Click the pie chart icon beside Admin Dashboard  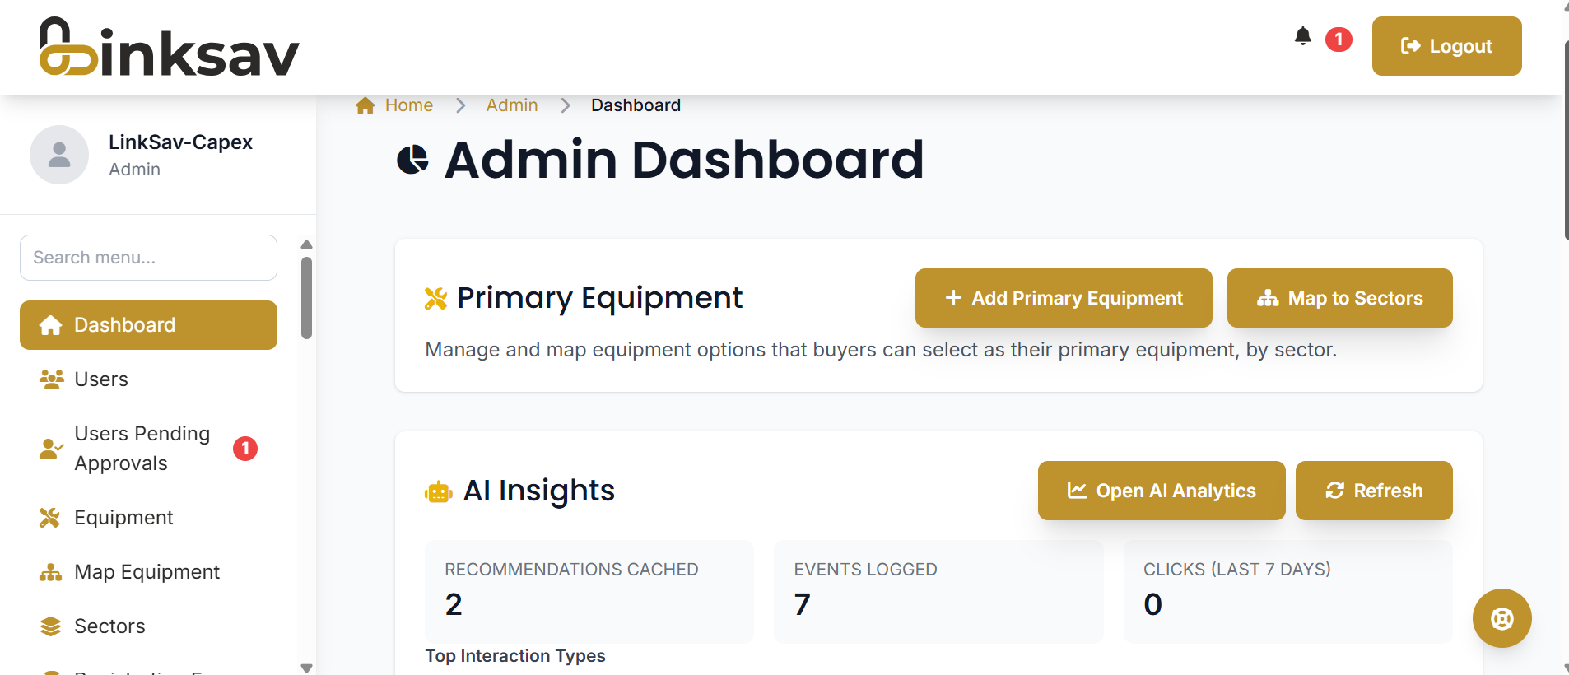pos(412,160)
